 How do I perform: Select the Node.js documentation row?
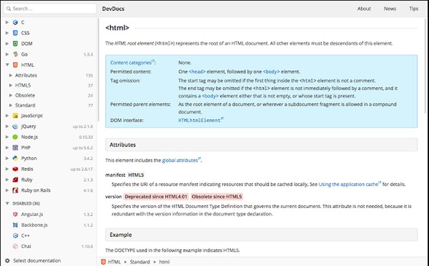tap(49, 137)
